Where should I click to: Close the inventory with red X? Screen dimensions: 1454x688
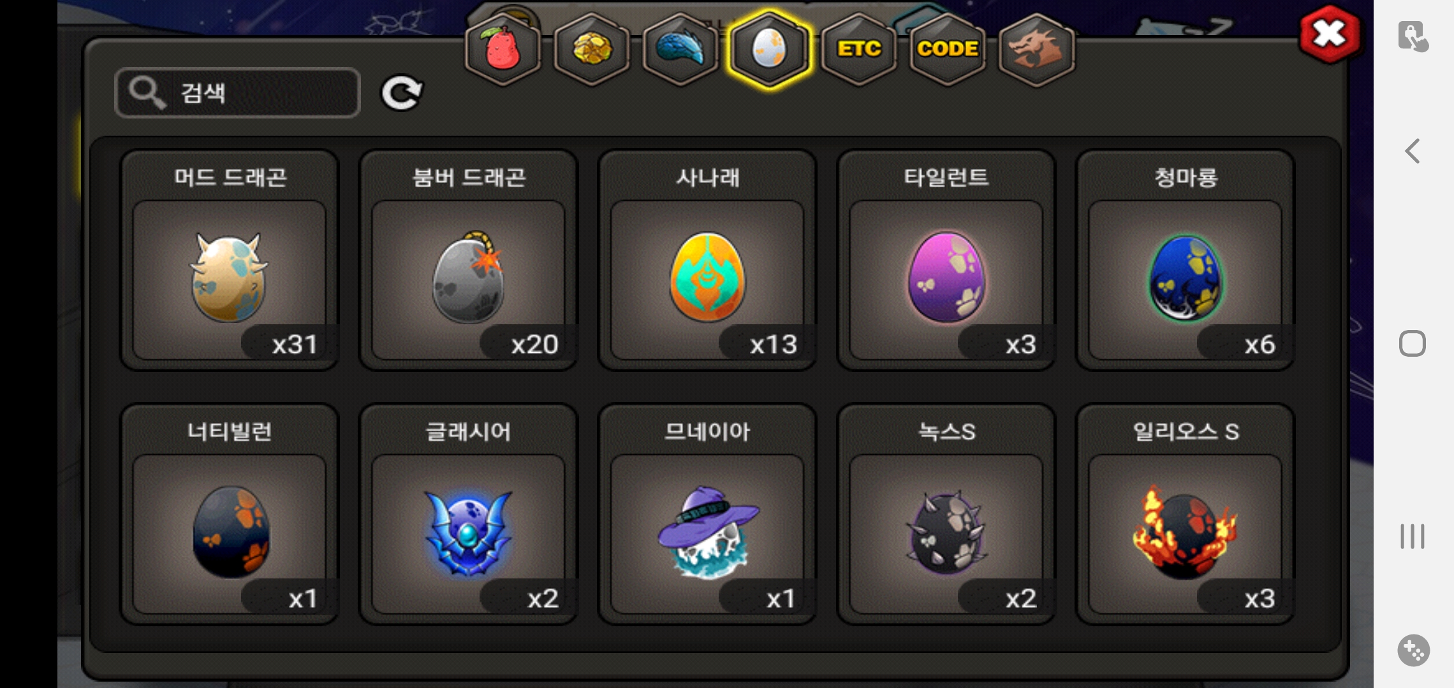coord(1330,34)
